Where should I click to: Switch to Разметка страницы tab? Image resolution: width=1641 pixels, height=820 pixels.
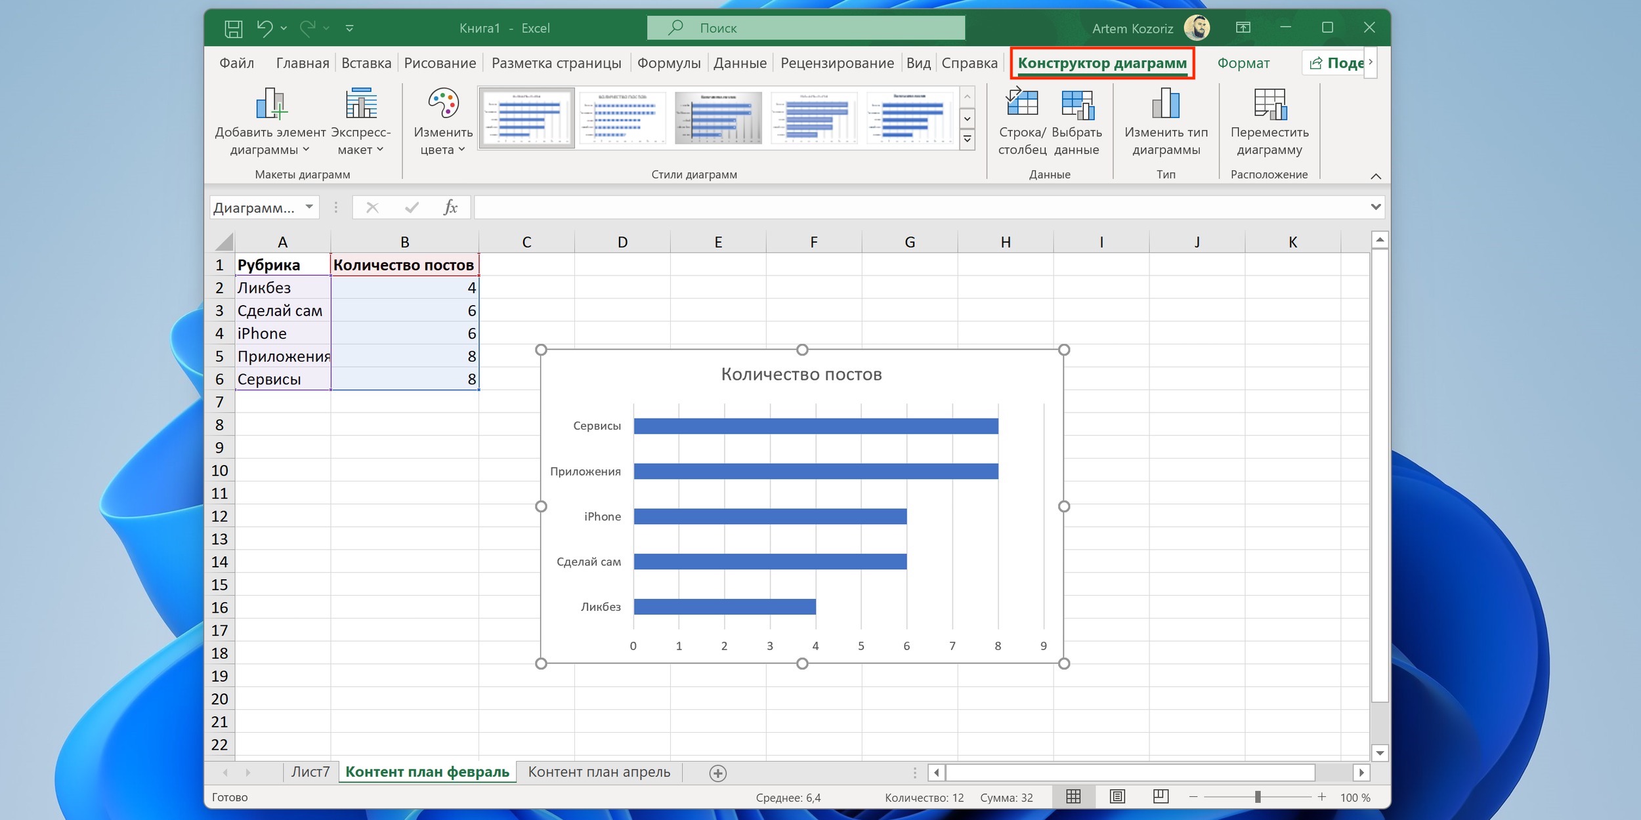tap(556, 63)
